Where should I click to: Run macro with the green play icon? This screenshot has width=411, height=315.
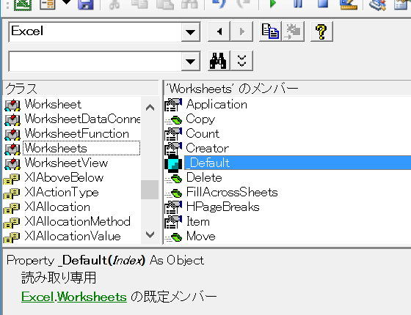[x=272, y=4]
